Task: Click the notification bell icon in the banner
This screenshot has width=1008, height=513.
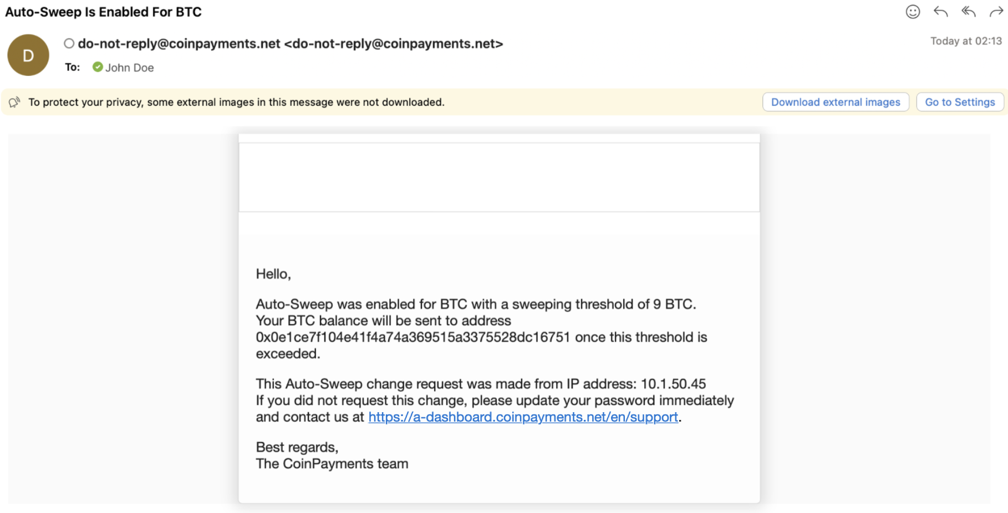Action: coord(14,102)
